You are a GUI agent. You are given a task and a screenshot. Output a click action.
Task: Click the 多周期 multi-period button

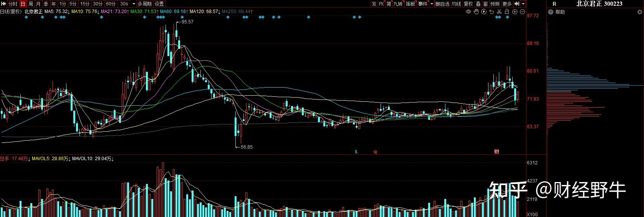[145, 4]
